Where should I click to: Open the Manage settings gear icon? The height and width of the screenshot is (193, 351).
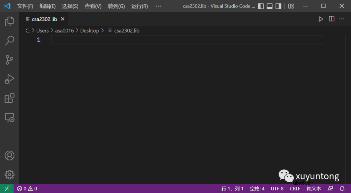tap(9, 174)
